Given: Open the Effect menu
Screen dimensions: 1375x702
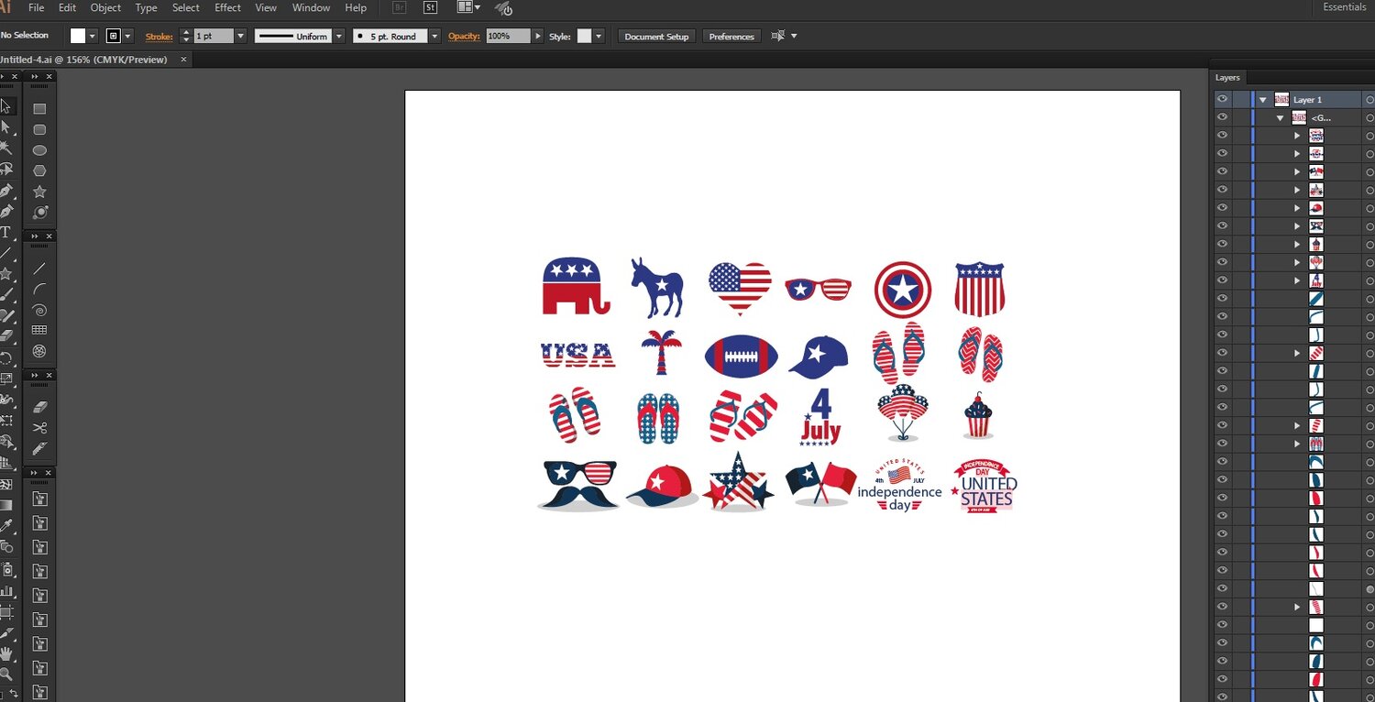Looking at the screenshot, I should click(x=227, y=8).
